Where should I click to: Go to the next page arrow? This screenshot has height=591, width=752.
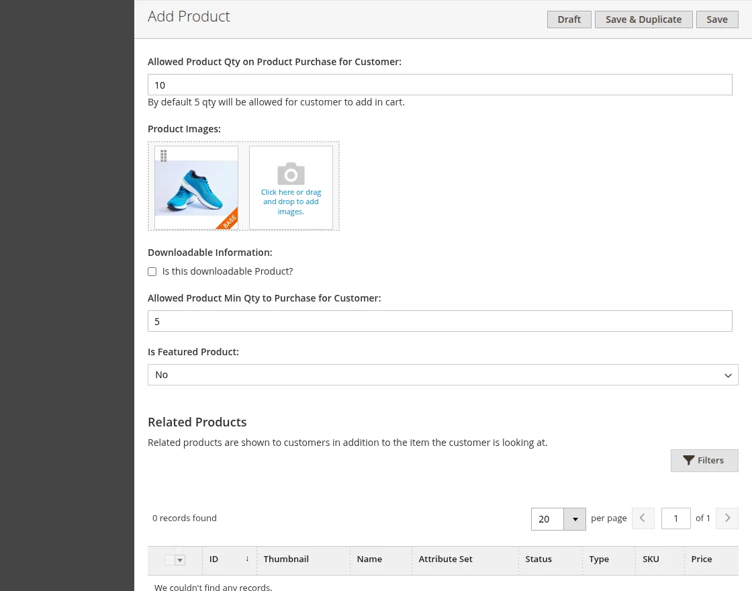[x=727, y=518]
